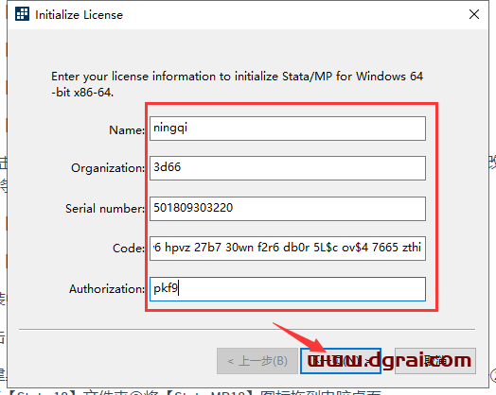Select the license instruction text
496x395 pixels.
point(237,84)
